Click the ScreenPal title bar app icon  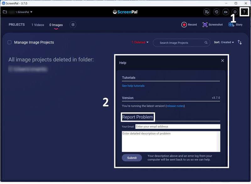(3, 3)
